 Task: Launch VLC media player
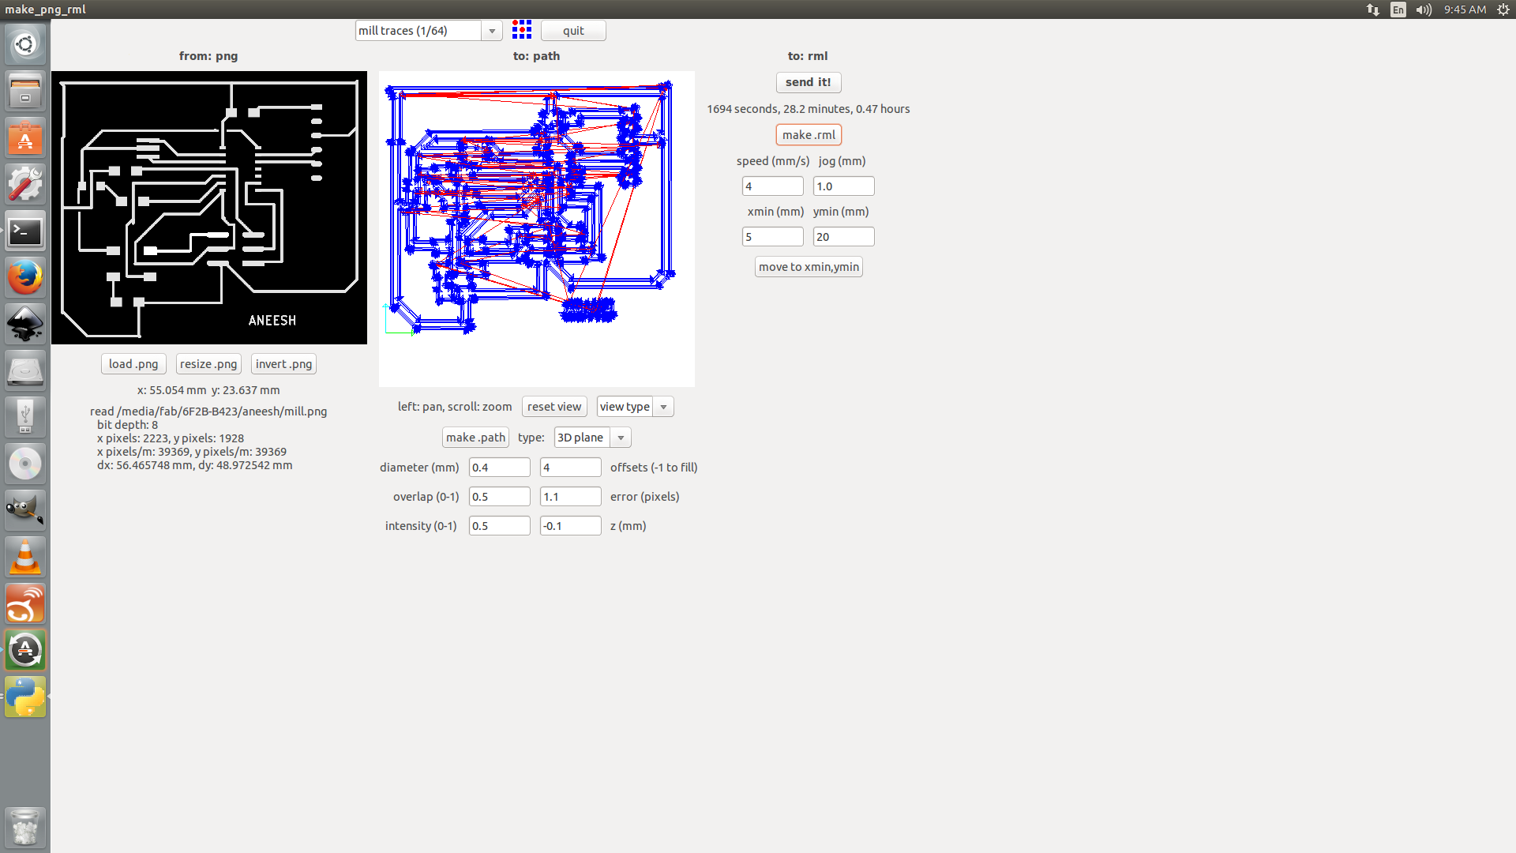click(x=25, y=557)
